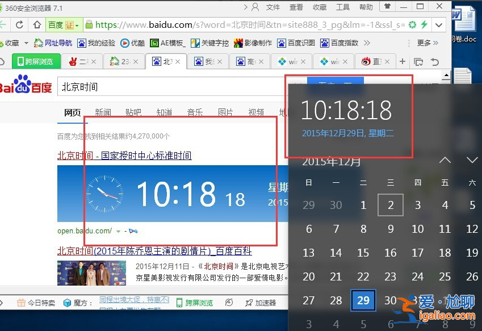
Task: Open the 国家授时中心标准时间 result link
Action: pos(145,156)
